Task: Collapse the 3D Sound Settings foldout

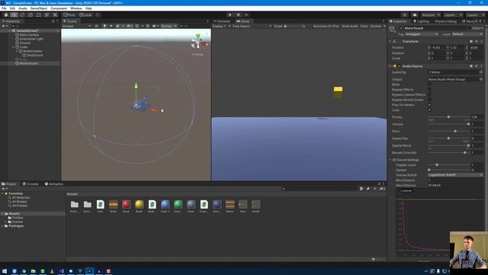Action: tap(390, 160)
